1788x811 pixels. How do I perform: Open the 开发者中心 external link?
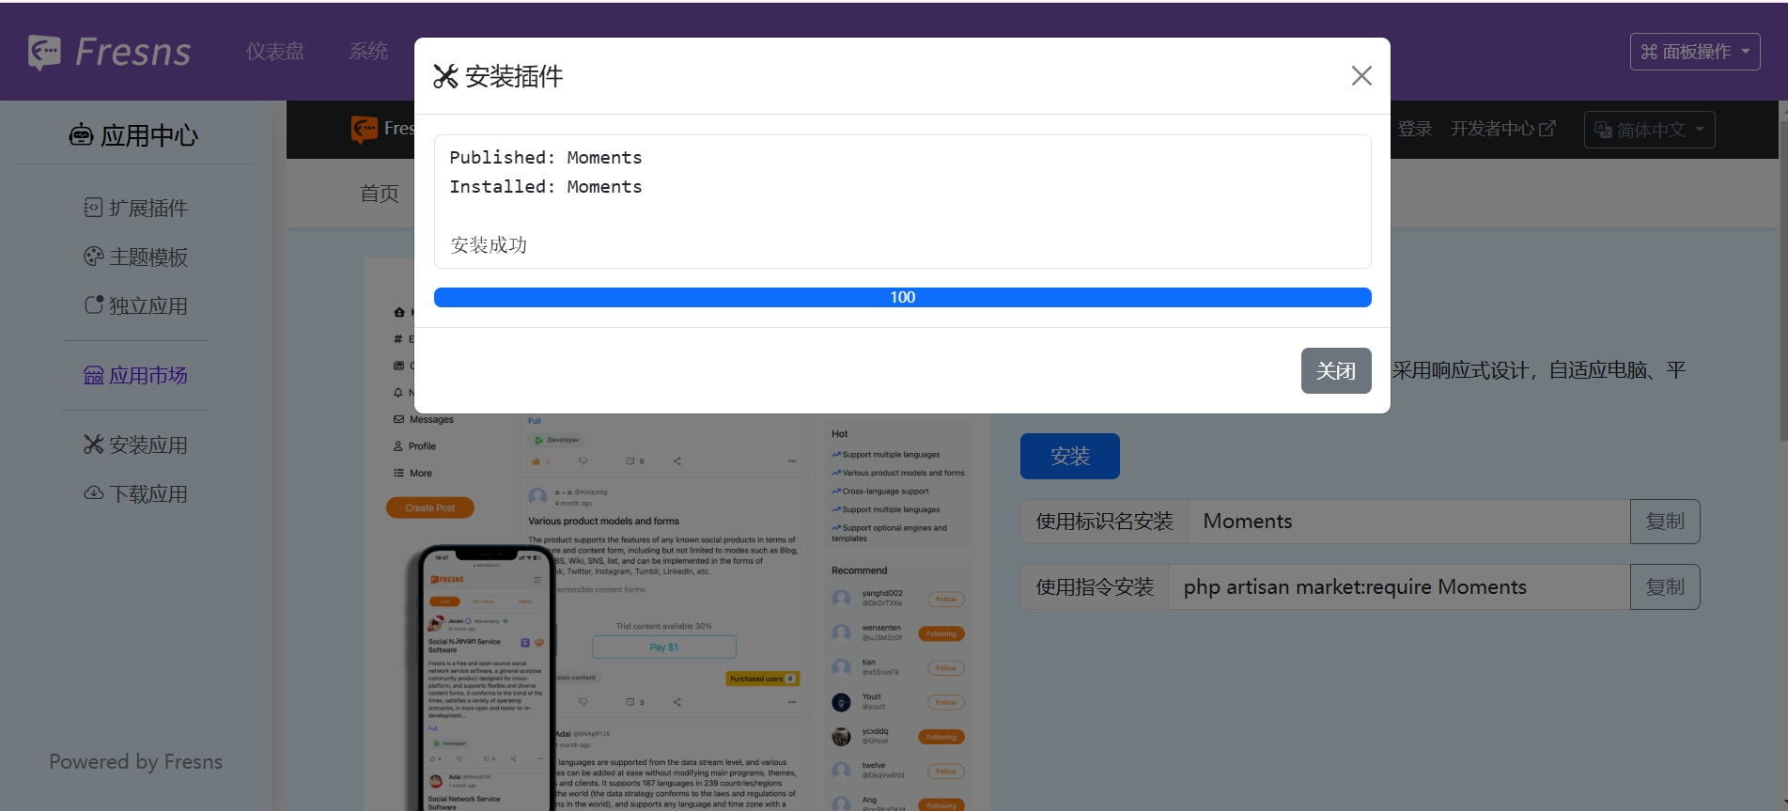(1502, 129)
